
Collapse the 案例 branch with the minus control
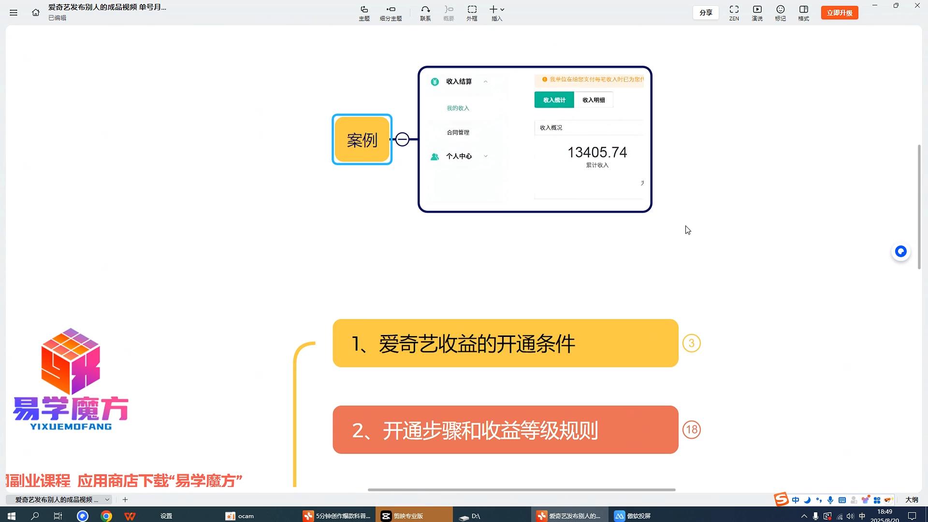(403, 139)
